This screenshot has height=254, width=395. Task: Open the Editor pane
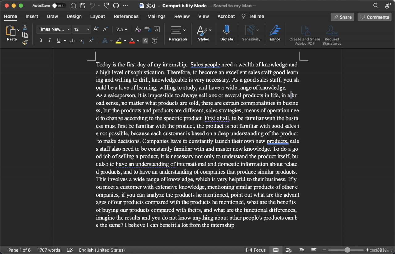click(x=275, y=33)
